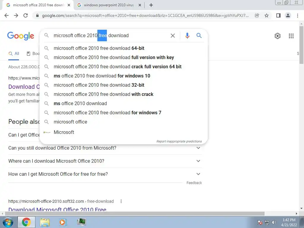The height and width of the screenshot is (228, 304).
Task: Select the 'microsoft office 2010 free' browser tab
Action: coord(38,5)
